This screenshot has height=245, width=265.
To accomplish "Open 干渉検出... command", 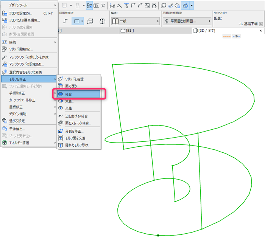I will (29, 129).
